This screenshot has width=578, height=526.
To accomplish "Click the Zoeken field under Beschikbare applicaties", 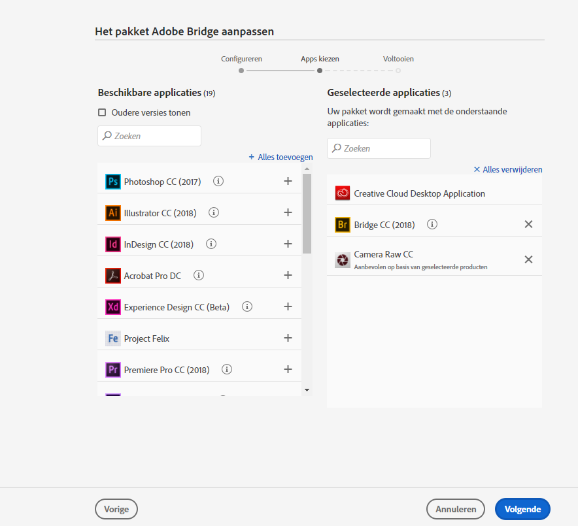I will 149,135.
